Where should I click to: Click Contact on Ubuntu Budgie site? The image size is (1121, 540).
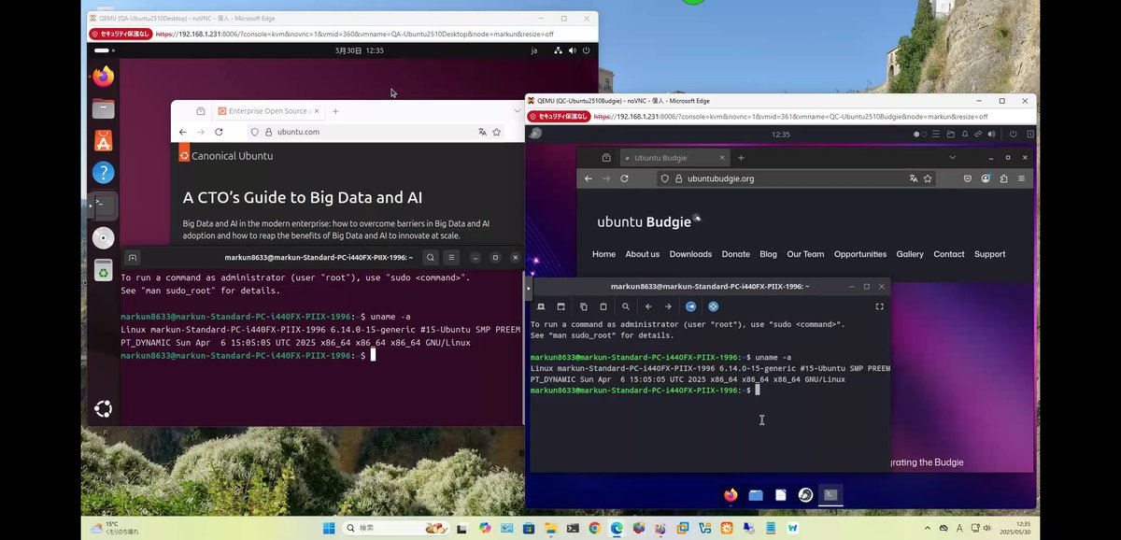click(x=949, y=254)
